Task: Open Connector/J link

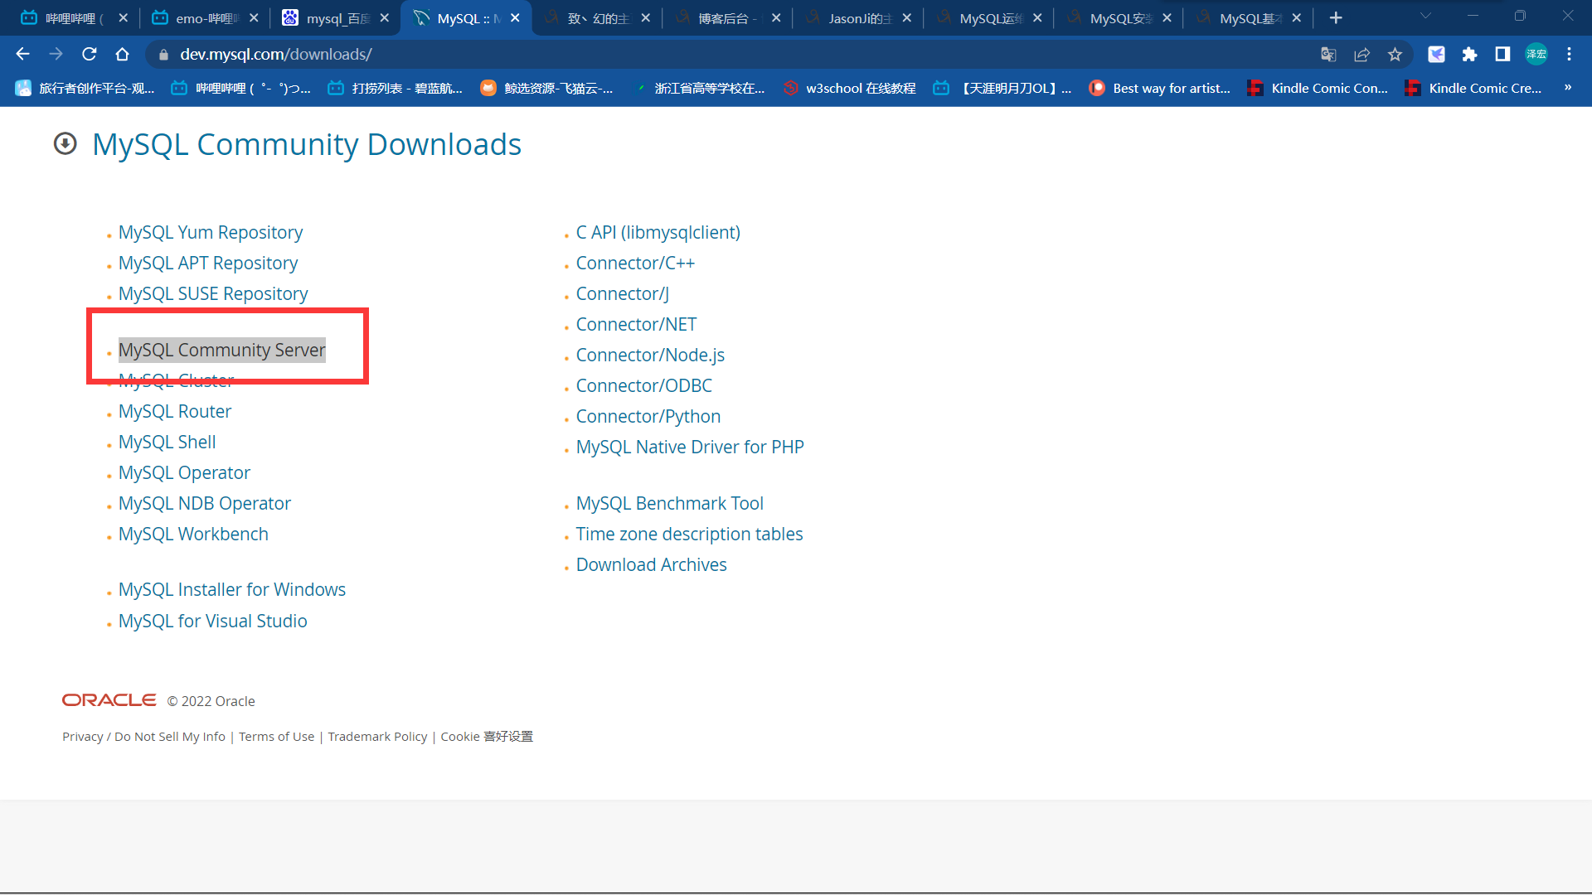Action: (623, 293)
